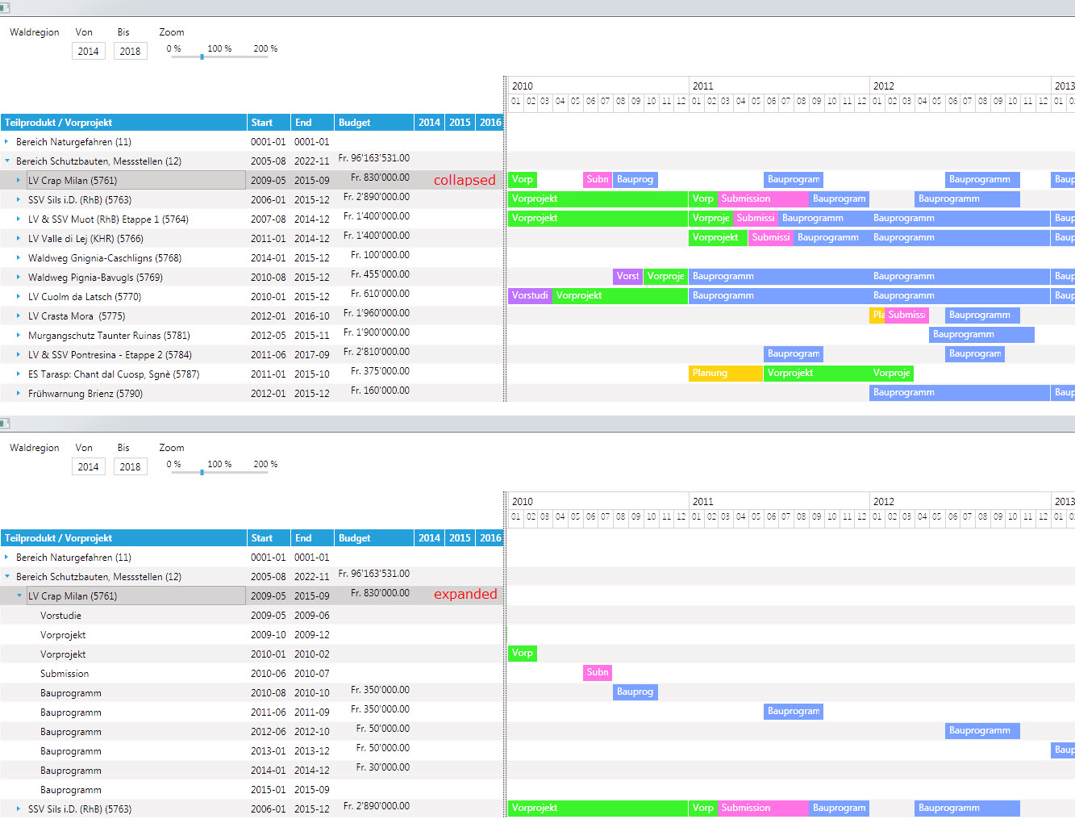The width and height of the screenshot is (1075, 819).
Task: Click purple Vorst bar in Pignia-Bavugls row
Action: pos(627,277)
